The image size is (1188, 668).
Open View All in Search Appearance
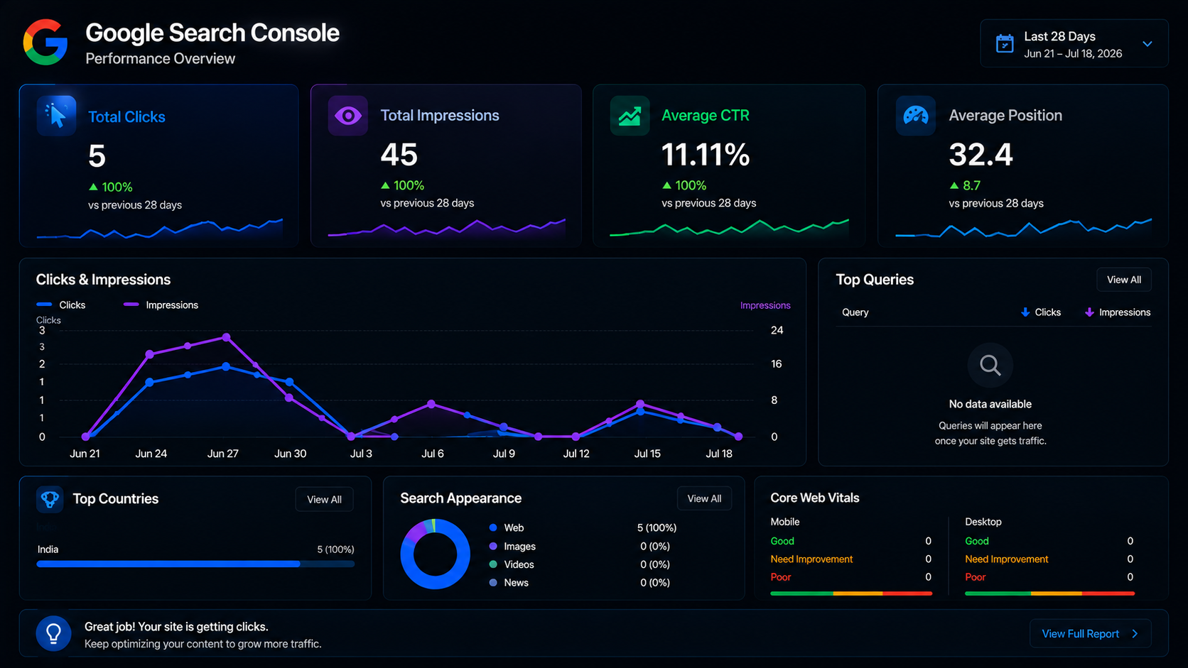click(x=704, y=499)
